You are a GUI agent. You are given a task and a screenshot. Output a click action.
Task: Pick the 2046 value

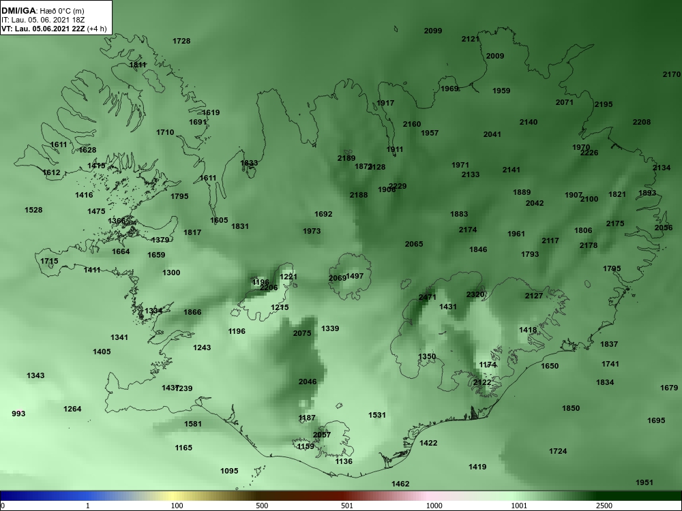[308, 382]
